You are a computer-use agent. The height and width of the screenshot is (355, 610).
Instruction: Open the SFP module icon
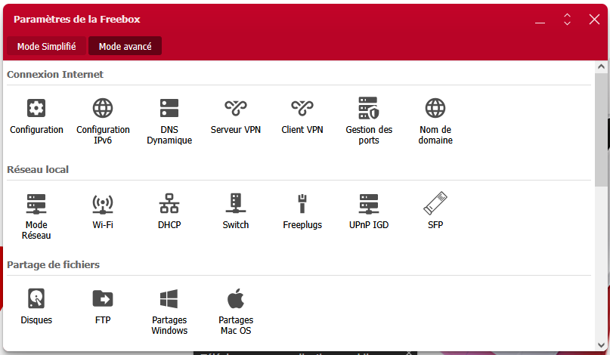(435, 203)
